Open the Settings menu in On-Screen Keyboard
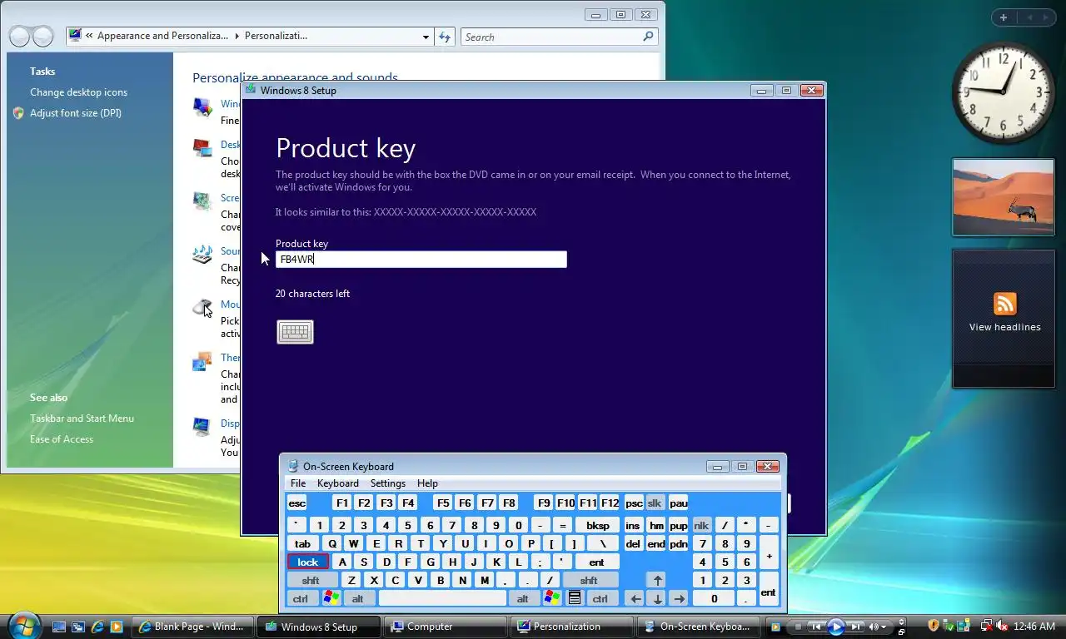The width and height of the screenshot is (1066, 639). point(388,483)
